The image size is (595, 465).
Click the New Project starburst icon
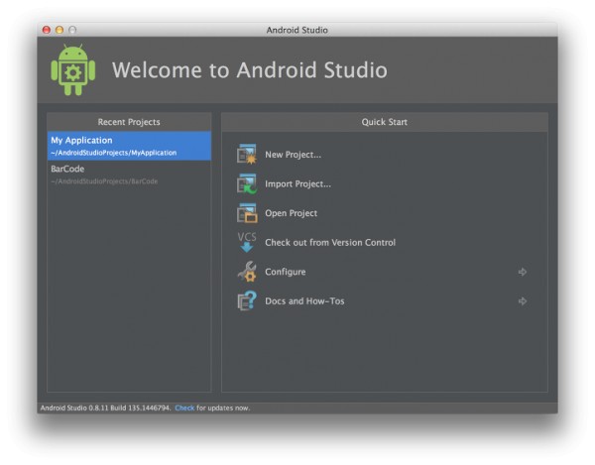click(x=247, y=154)
